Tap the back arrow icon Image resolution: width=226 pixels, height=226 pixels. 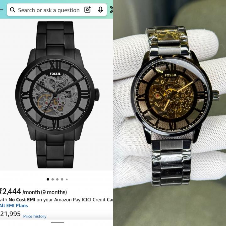point(1,10)
